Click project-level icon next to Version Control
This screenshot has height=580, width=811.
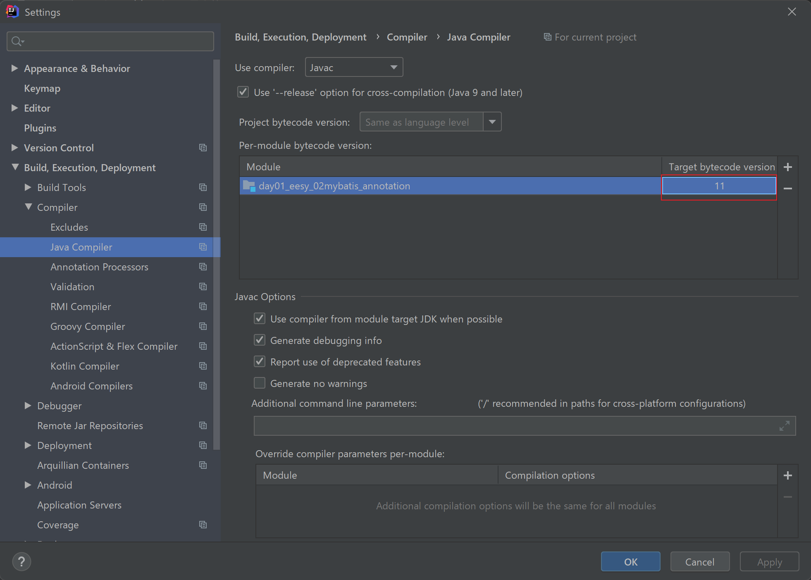203,148
